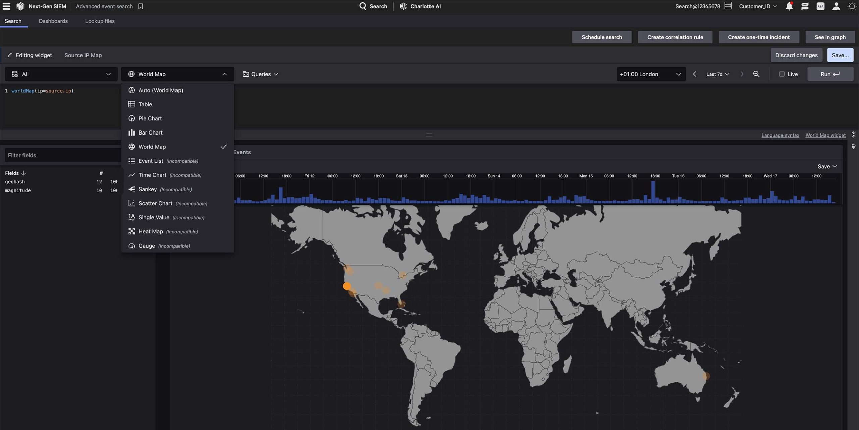Open the user profile icon
Image resolution: width=859 pixels, height=430 pixels.
click(836, 6)
